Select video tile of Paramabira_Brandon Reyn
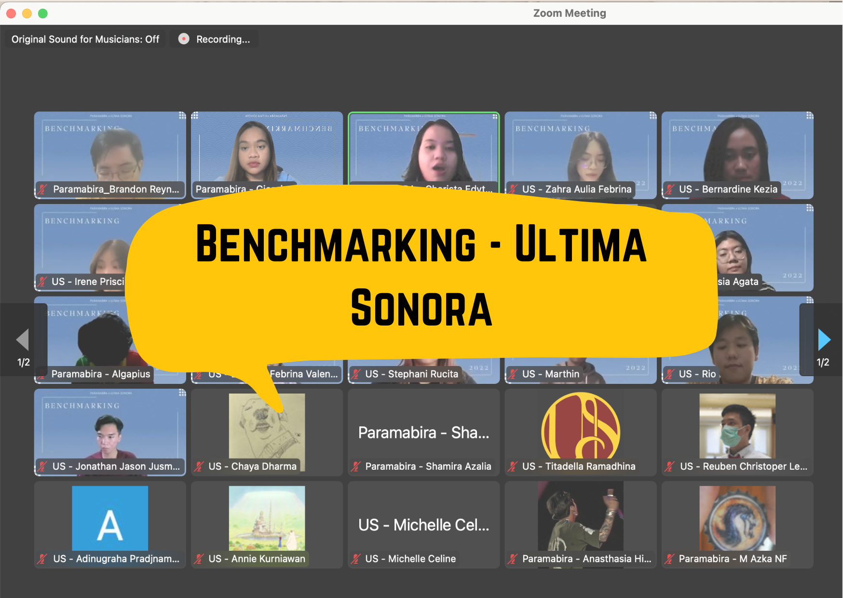This screenshot has width=843, height=598. click(x=110, y=155)
